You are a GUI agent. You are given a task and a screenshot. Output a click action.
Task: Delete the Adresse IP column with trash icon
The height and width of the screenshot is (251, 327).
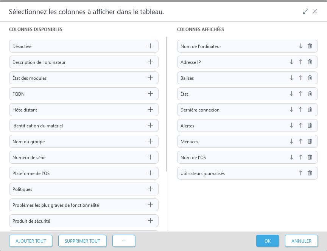pos(310,62)
